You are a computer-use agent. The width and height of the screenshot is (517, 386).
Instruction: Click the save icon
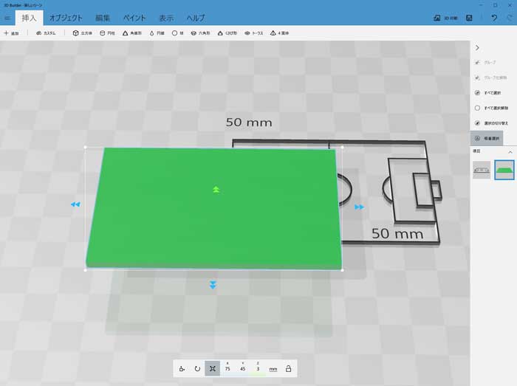click(x=469, y=18)
